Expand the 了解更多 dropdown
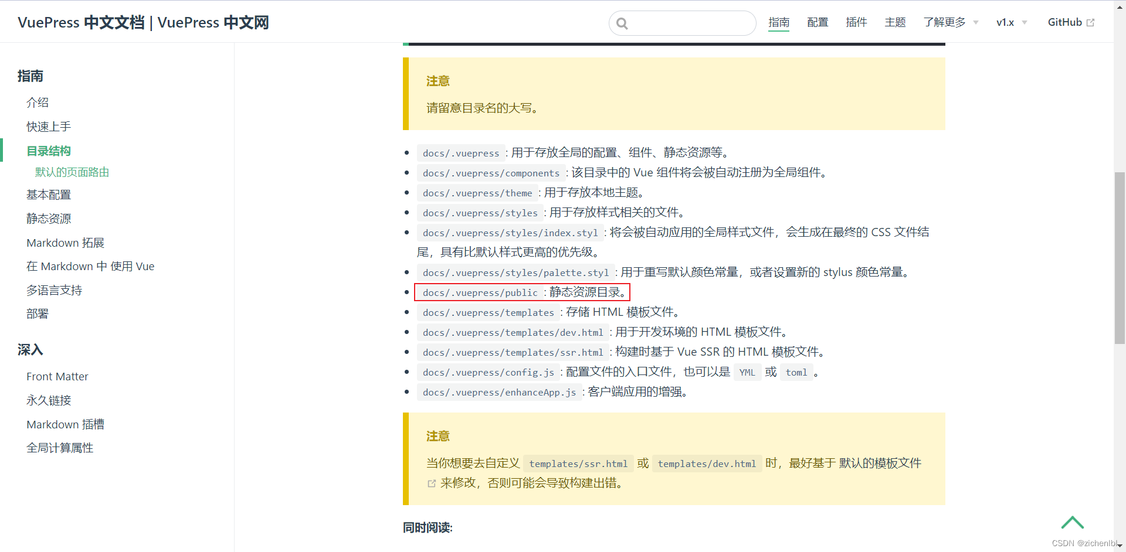This screenshot has height=552, width=1126. coord(951,22)
